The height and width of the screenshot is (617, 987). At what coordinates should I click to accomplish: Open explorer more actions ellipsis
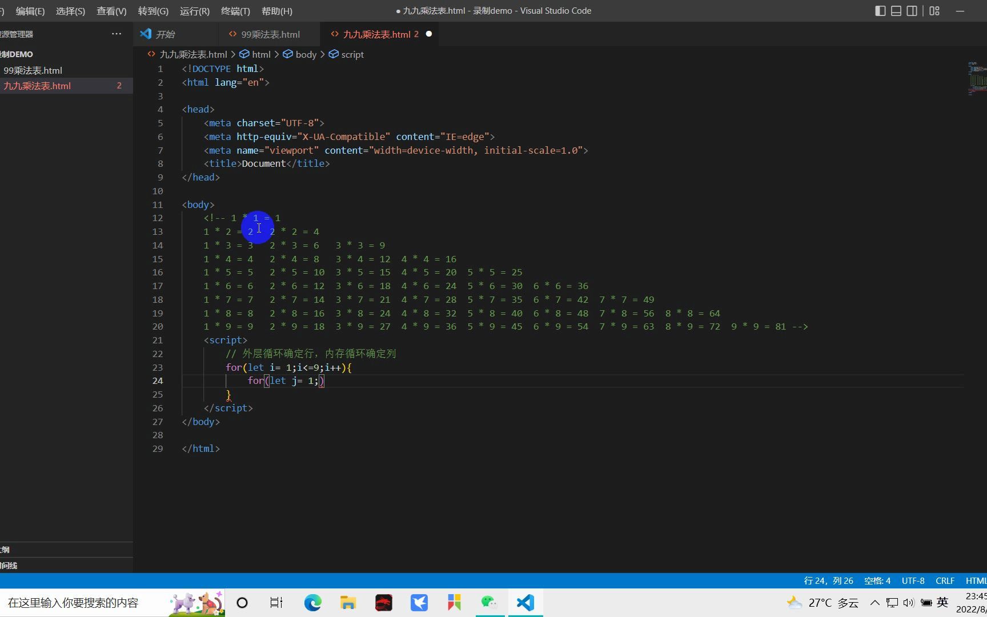pos(117,34)
